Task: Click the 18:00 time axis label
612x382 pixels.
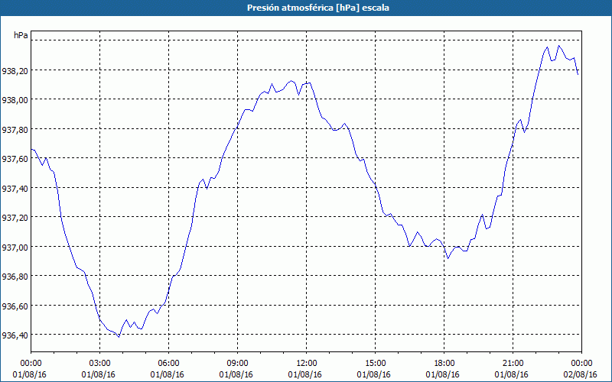Action: 444,364
